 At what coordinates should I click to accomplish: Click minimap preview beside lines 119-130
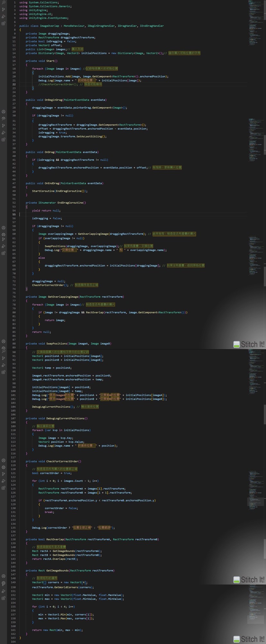coord(256,490)
